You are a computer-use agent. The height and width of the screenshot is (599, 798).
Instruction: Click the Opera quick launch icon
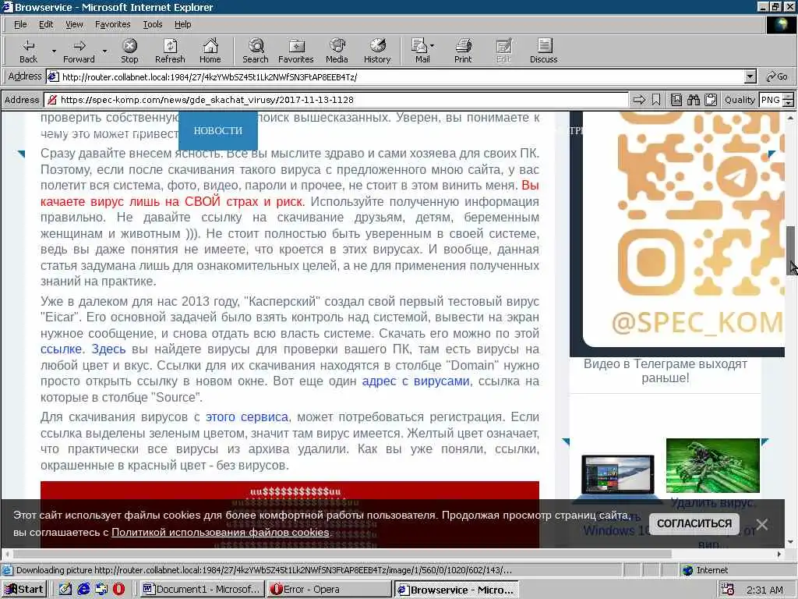pyautogui.click(x=118, y=590)
